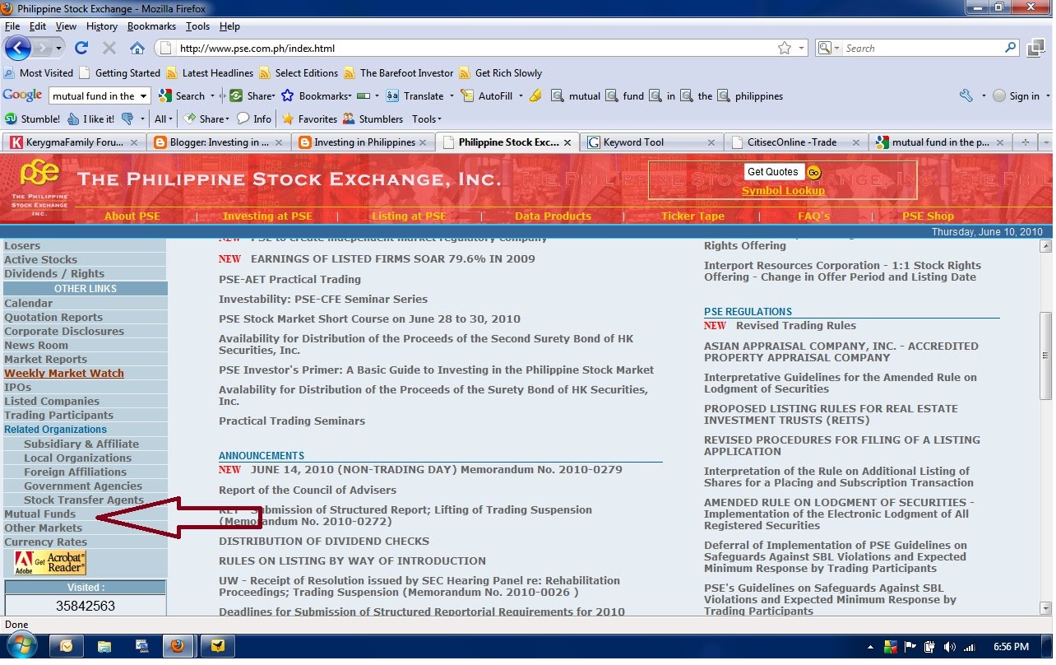Click the yellow highlighter icon
Image resolution: width=1056 pixels, height=665 pixels.
click(535, 95)
